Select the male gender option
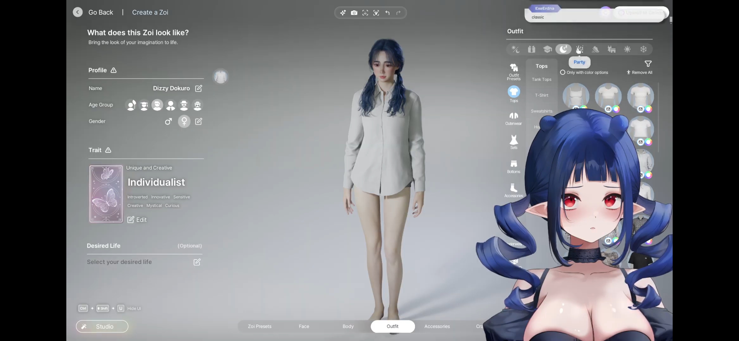This screenshot has height=341, width=739. (168, 121)
